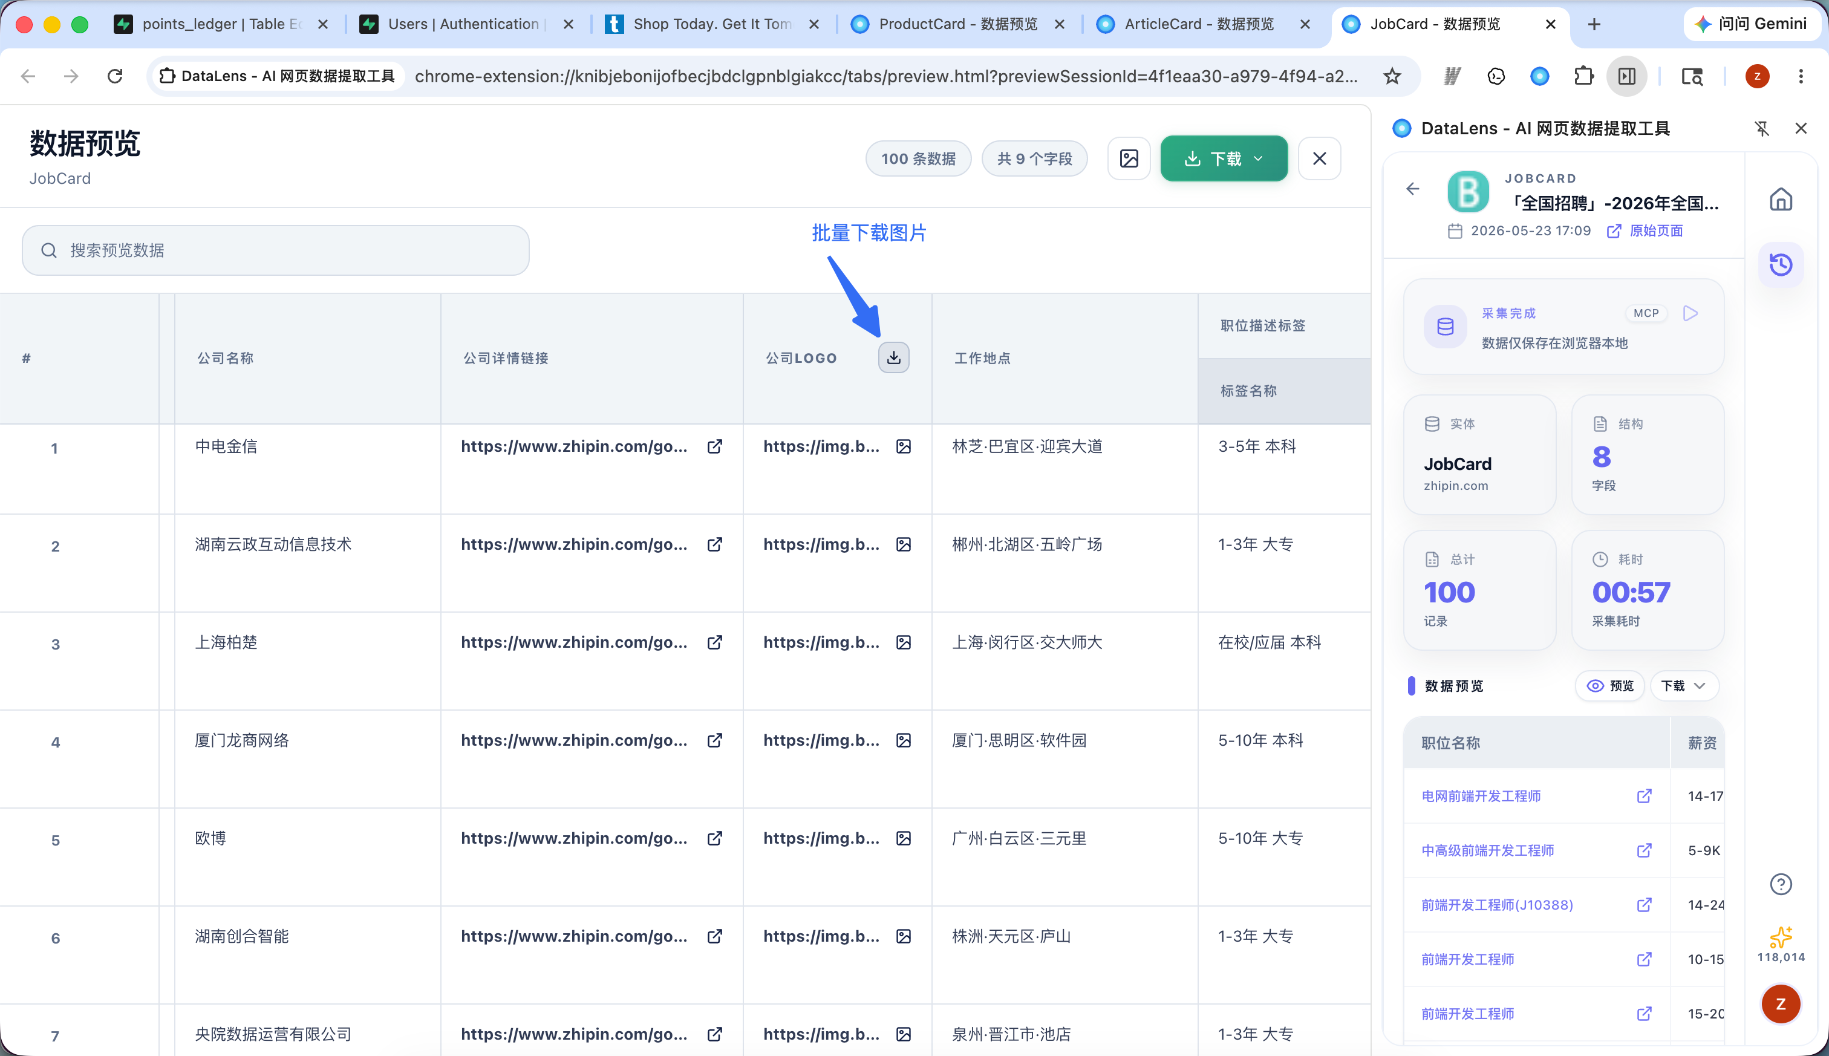
Task: Run the play icon next to MCP
Action: click(1690, 313)
